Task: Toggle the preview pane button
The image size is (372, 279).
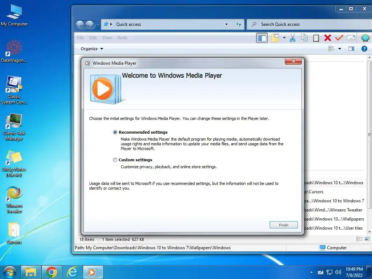Action: (351, 49)
